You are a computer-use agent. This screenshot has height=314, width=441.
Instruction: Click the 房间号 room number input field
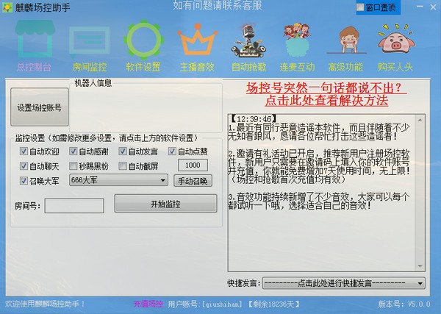tap(74, 206)
